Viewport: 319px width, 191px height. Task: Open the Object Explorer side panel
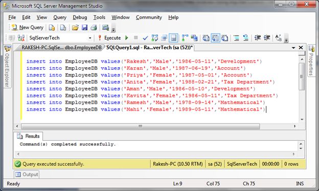[7, 66]
